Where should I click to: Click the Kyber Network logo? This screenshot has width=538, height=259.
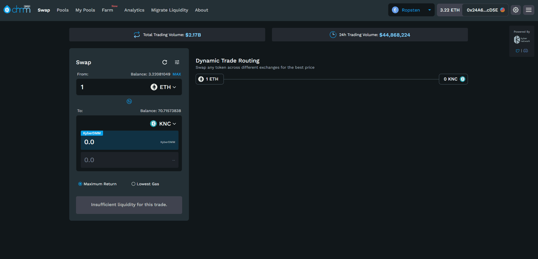coord(522,40)
